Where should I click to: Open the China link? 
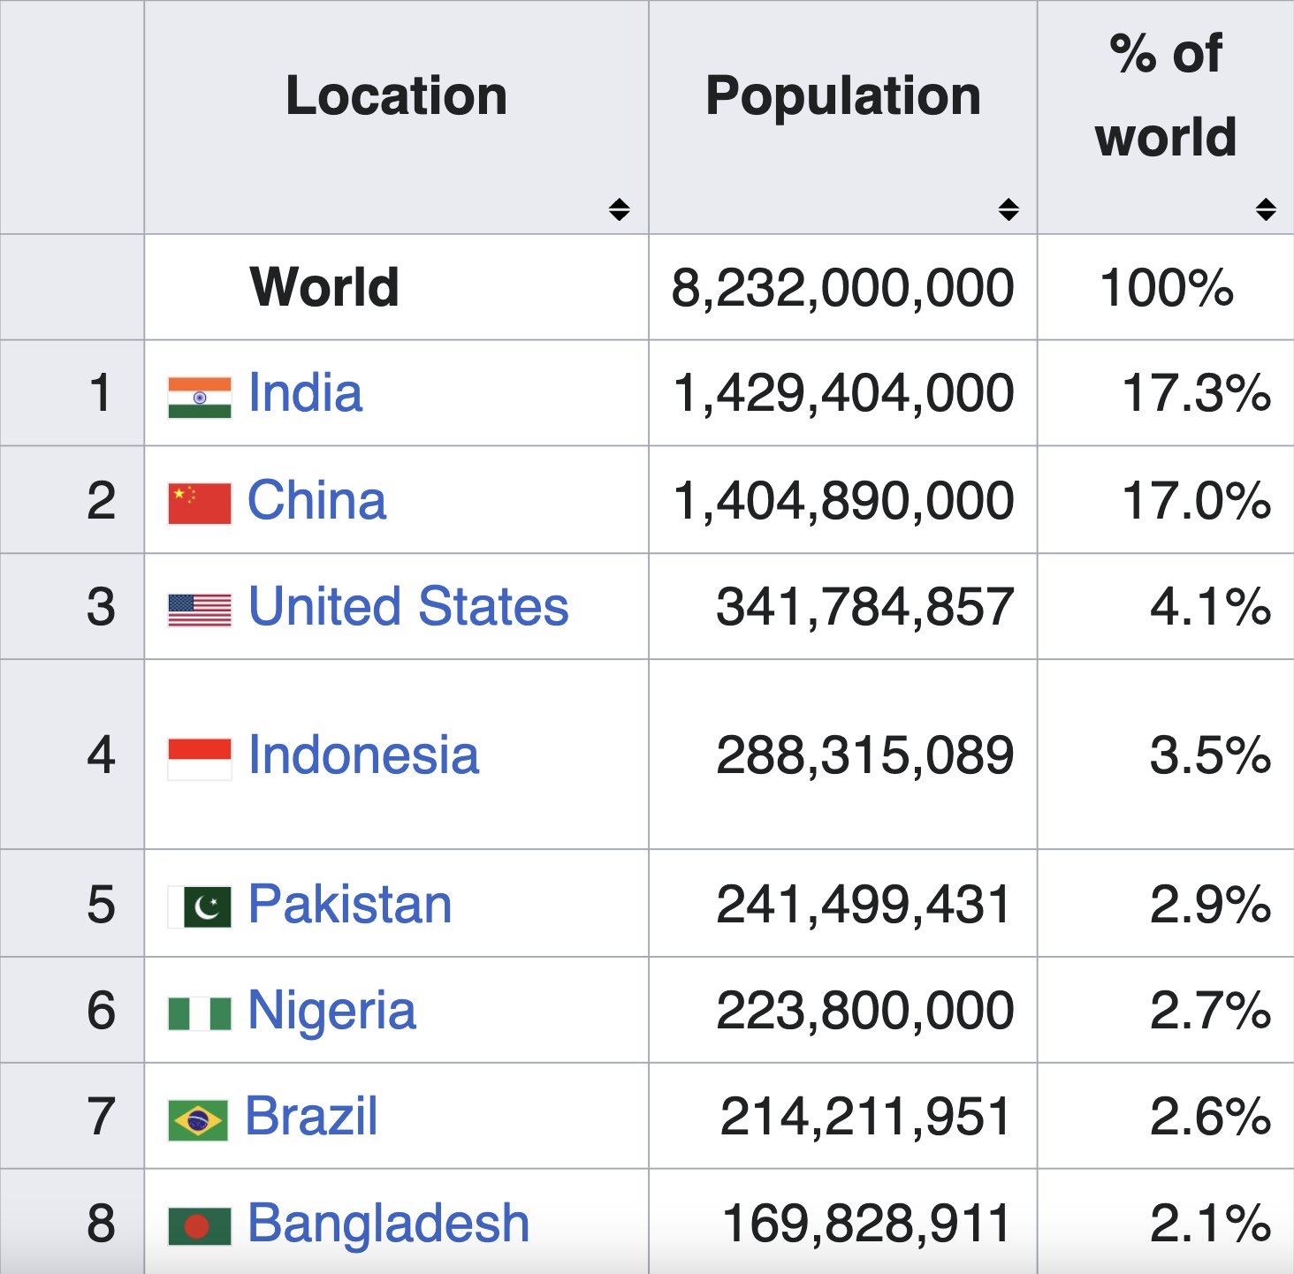(x=316, y=500)
